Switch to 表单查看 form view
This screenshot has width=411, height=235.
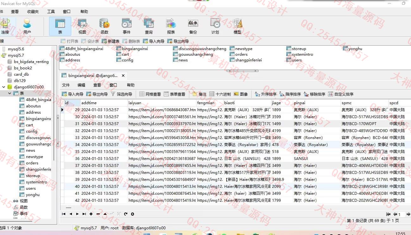174,94
